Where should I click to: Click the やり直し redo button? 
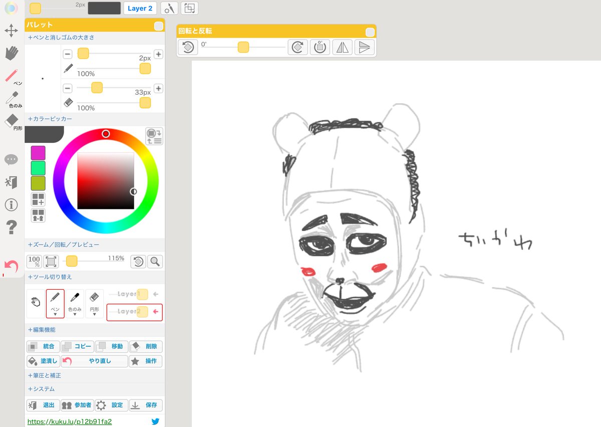(x=94, y=361)
